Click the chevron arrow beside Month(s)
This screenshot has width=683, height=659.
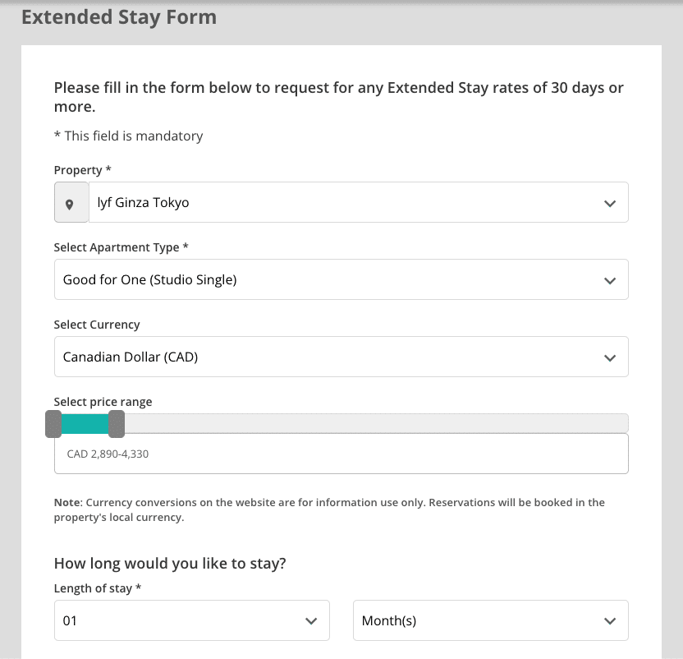tap(609, 621)
